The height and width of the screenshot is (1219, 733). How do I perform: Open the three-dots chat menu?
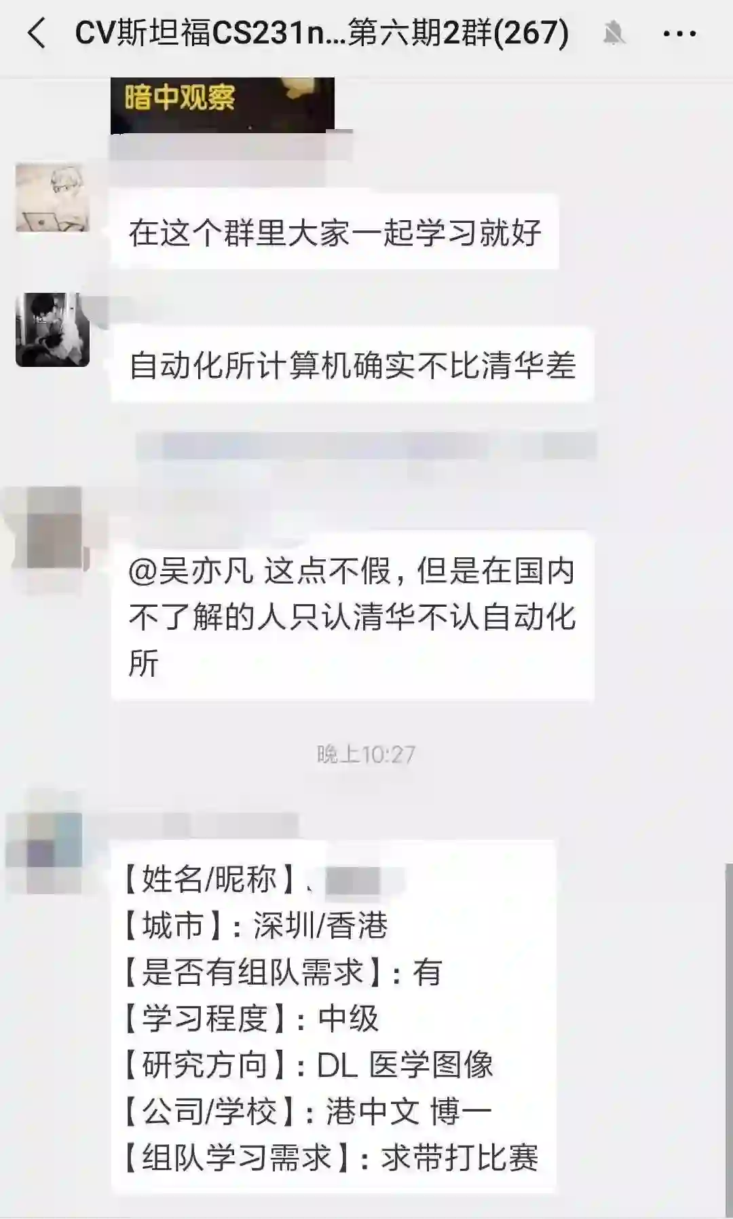tap(679, 33)
